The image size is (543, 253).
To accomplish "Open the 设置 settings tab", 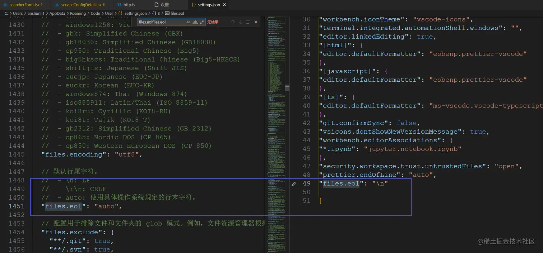I will click(164, 5).
